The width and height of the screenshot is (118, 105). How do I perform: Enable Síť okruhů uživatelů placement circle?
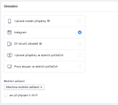click(80, 44)
